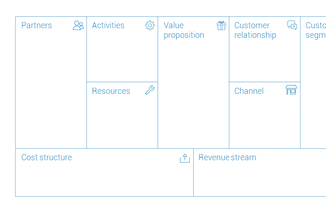Click the Cost structure upload icon
Image resolution: width=326 pixels, height=217 pixels.
coord(185,158)
